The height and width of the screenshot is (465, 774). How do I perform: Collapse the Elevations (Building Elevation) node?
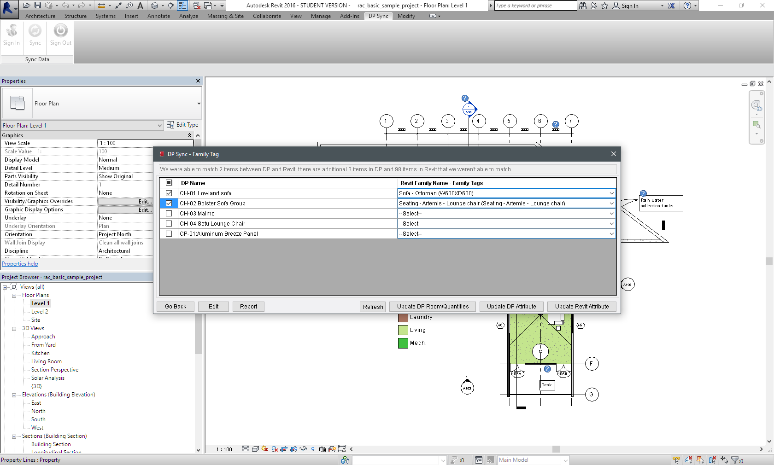pos(14,395)
